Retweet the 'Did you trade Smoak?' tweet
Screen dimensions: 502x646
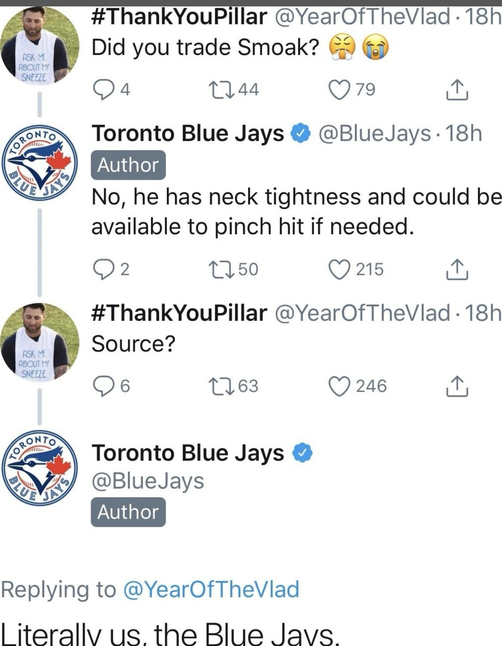point(221,90)
